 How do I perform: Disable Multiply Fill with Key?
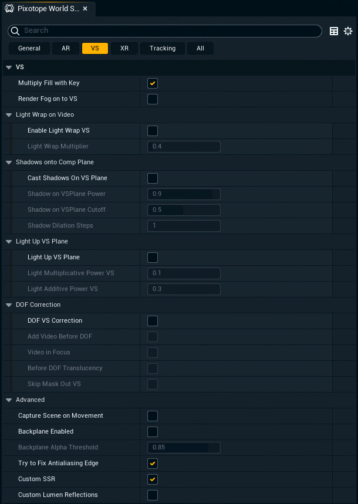(x=153, y=83)
